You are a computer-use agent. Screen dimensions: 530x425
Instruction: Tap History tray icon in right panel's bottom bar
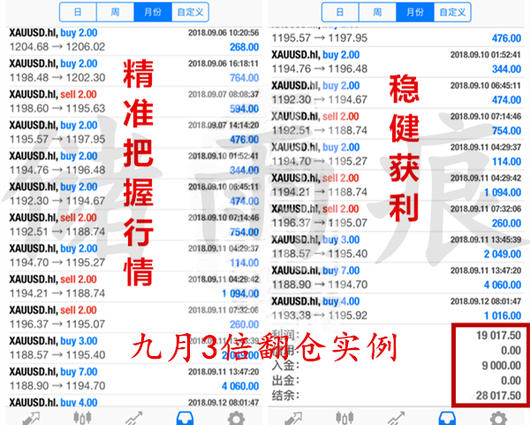(447, 417)
